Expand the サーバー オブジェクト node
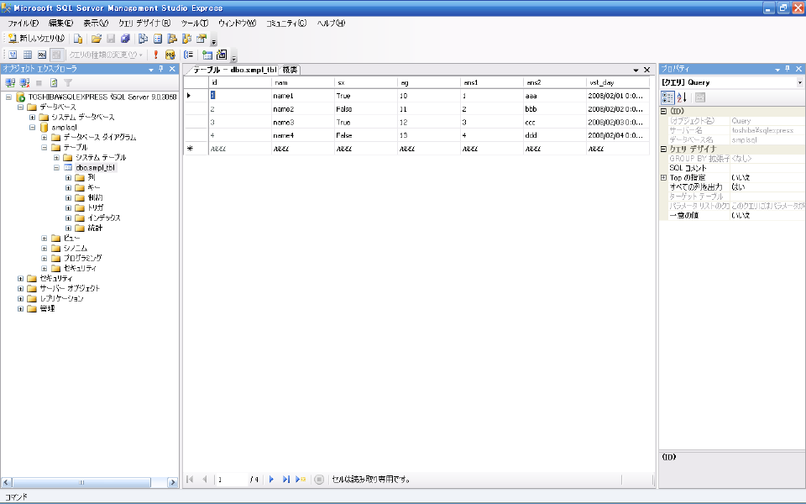Screen dimensions: 806x504 (x=20, y=288)
